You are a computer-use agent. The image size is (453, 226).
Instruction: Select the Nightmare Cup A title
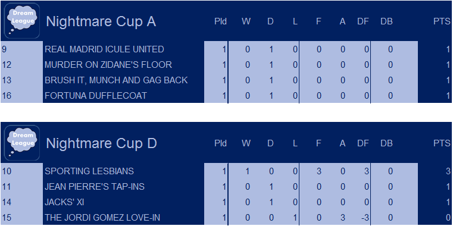click(101, 21)
